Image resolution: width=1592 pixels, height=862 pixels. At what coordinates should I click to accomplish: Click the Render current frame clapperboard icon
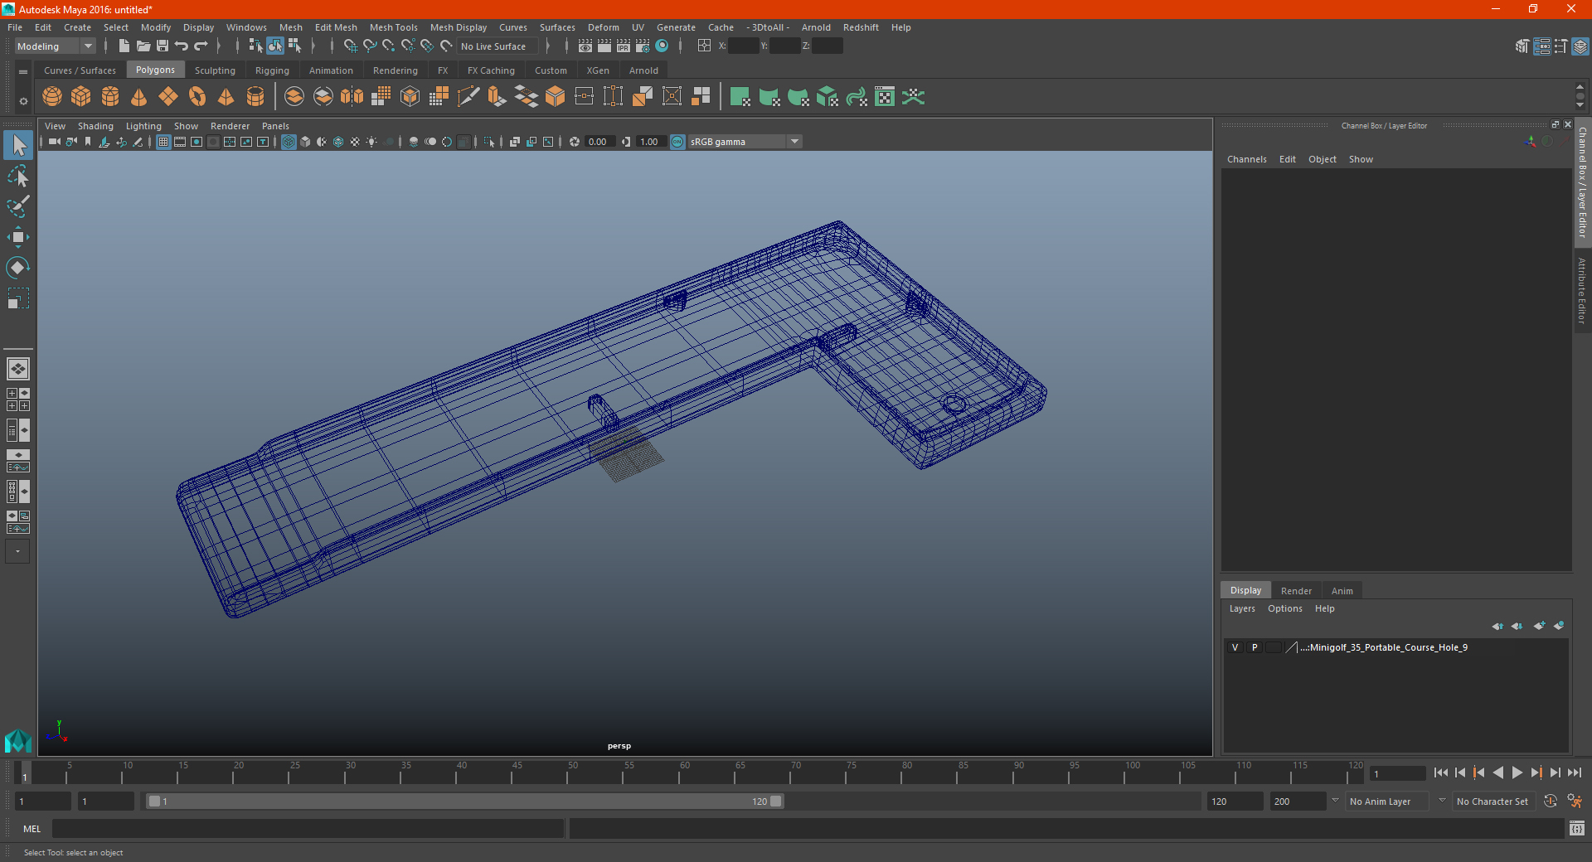[604, 46]
